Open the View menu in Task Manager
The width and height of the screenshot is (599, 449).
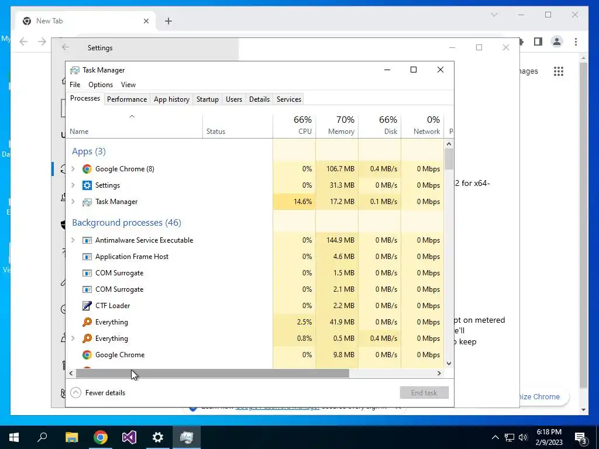128,85
